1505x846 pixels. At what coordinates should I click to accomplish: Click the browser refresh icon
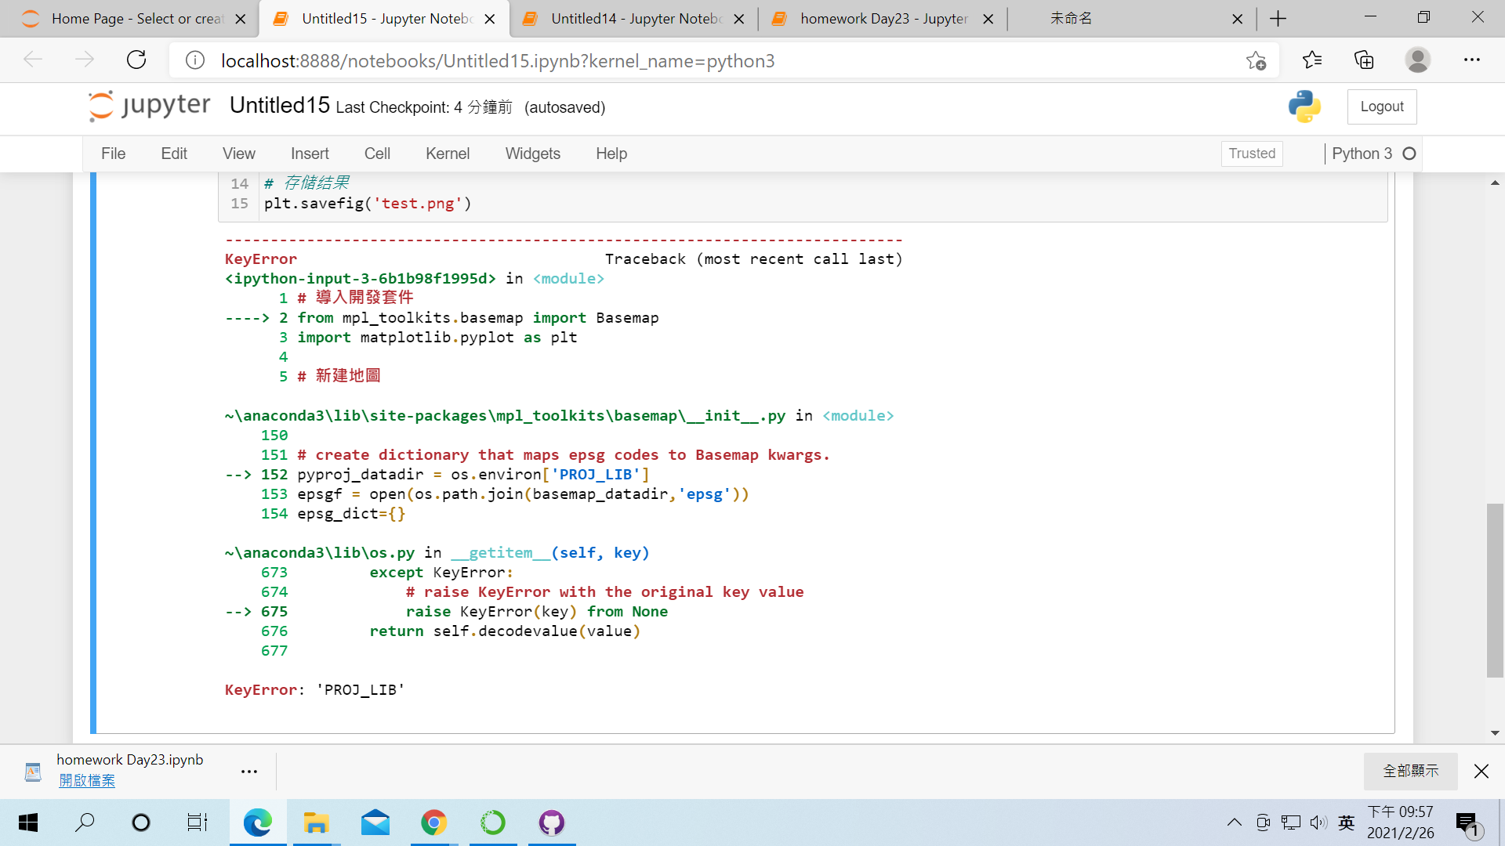[136, 60]
